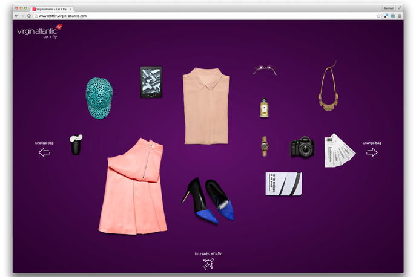Click the left 'Change bag' label

pos(44,143)
